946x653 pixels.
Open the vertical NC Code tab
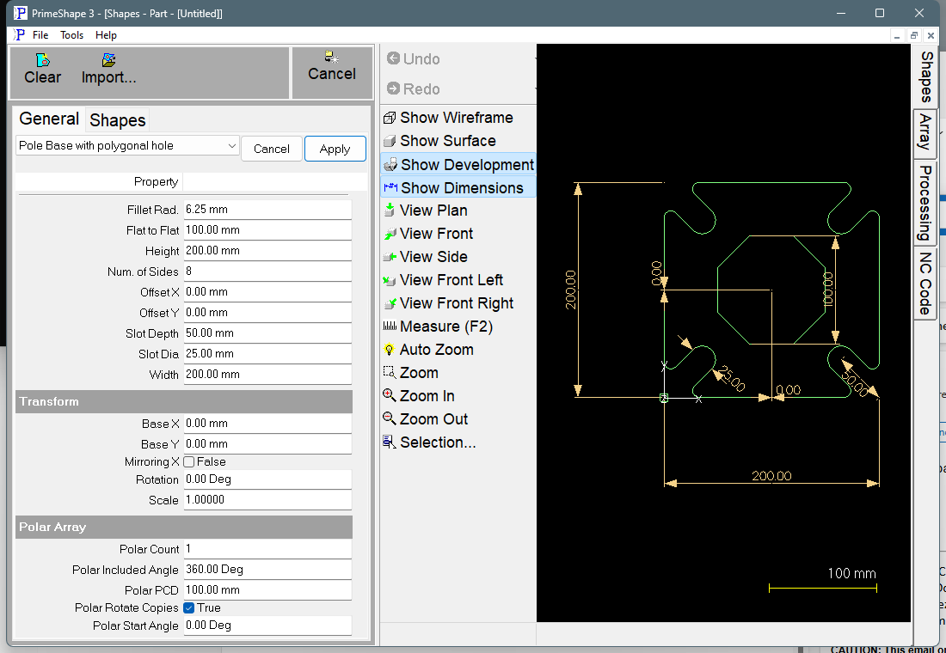point(924,284)
